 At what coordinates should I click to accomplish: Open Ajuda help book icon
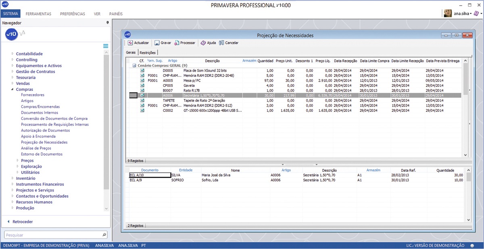click(203, 43)
